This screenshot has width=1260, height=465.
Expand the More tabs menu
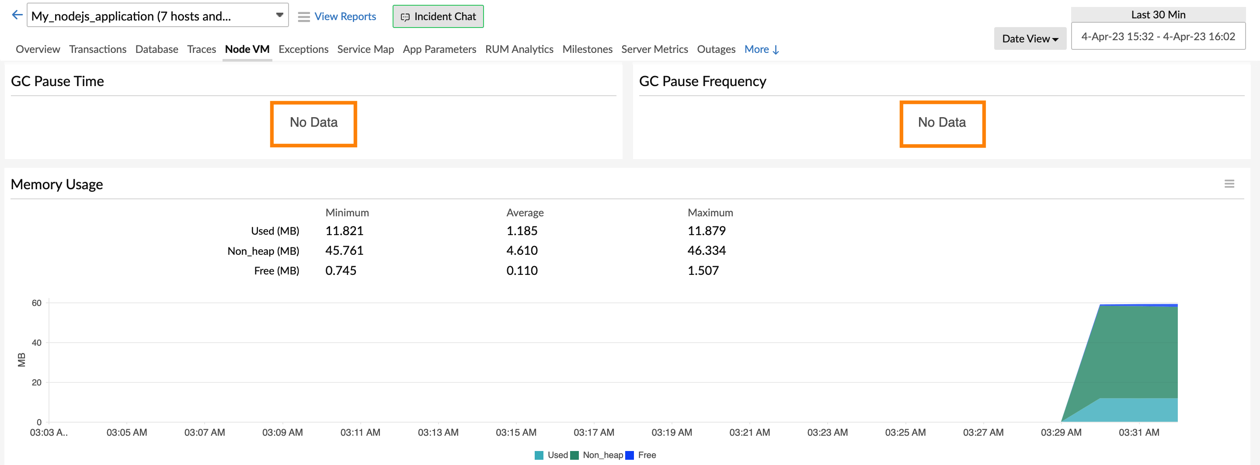pos(761,49)
